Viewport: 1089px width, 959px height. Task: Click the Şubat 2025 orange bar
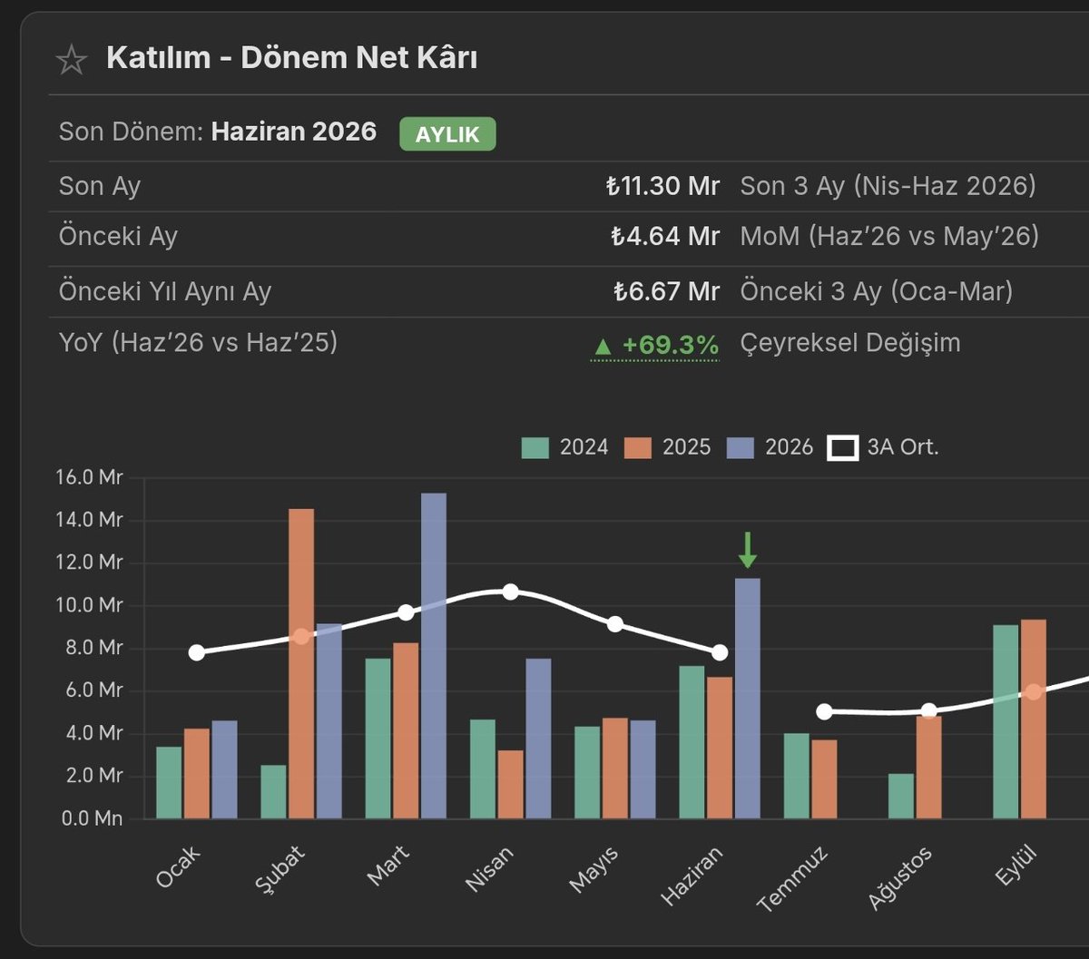tap(301, 663)
